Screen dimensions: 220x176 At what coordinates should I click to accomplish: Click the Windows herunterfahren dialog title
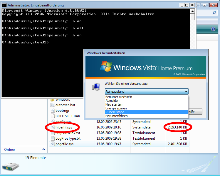[x=106, y=53]
